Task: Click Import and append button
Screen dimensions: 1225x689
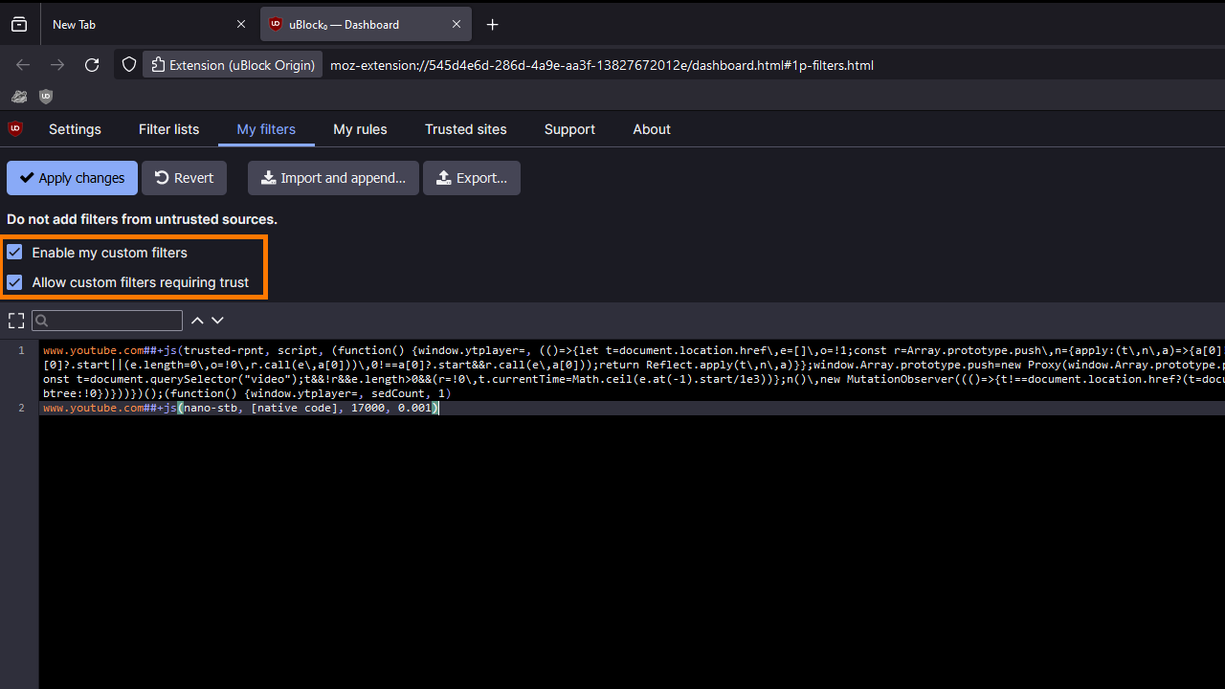Action: click(333, 178)
